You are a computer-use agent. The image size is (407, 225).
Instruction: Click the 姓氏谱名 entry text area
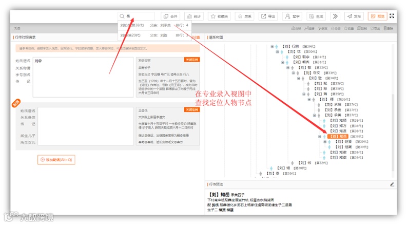tap(83, 77)
